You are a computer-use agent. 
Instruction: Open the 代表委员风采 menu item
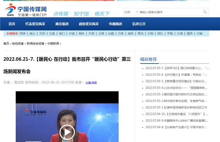(35, 24)
